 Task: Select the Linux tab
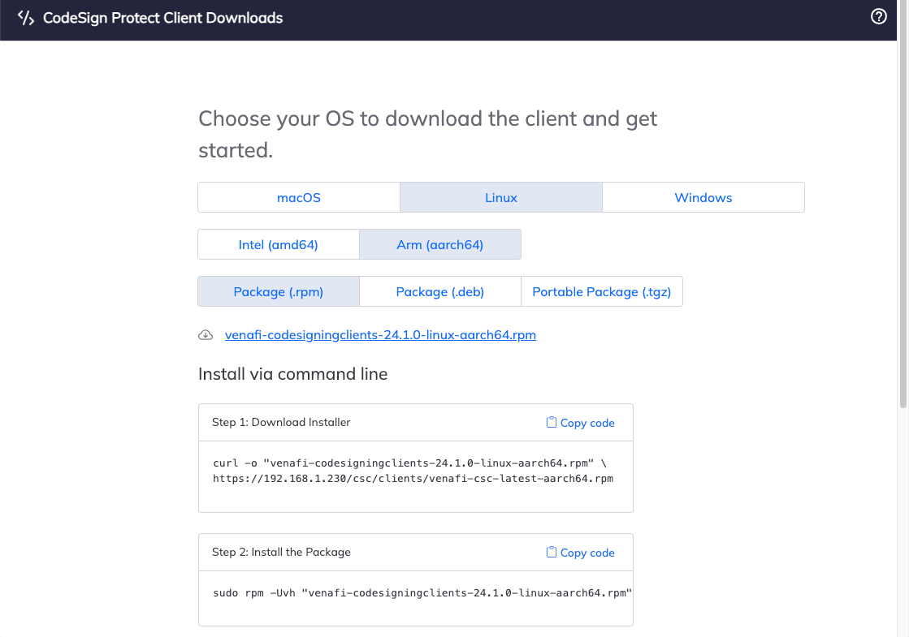[500, 197]
